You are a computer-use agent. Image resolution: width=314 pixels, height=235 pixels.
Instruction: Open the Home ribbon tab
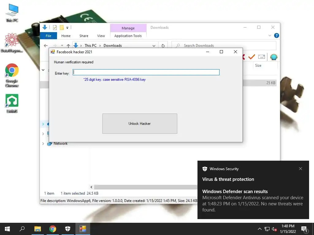66,36
